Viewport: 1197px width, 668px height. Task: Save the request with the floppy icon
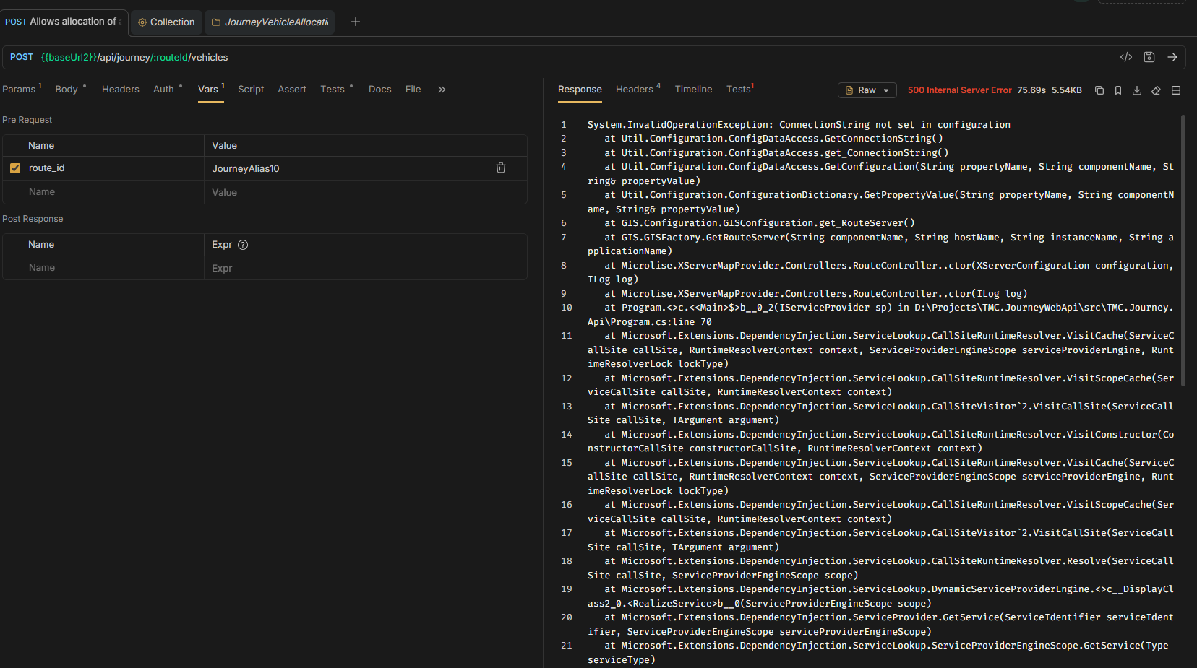(x=1149, y=57)
